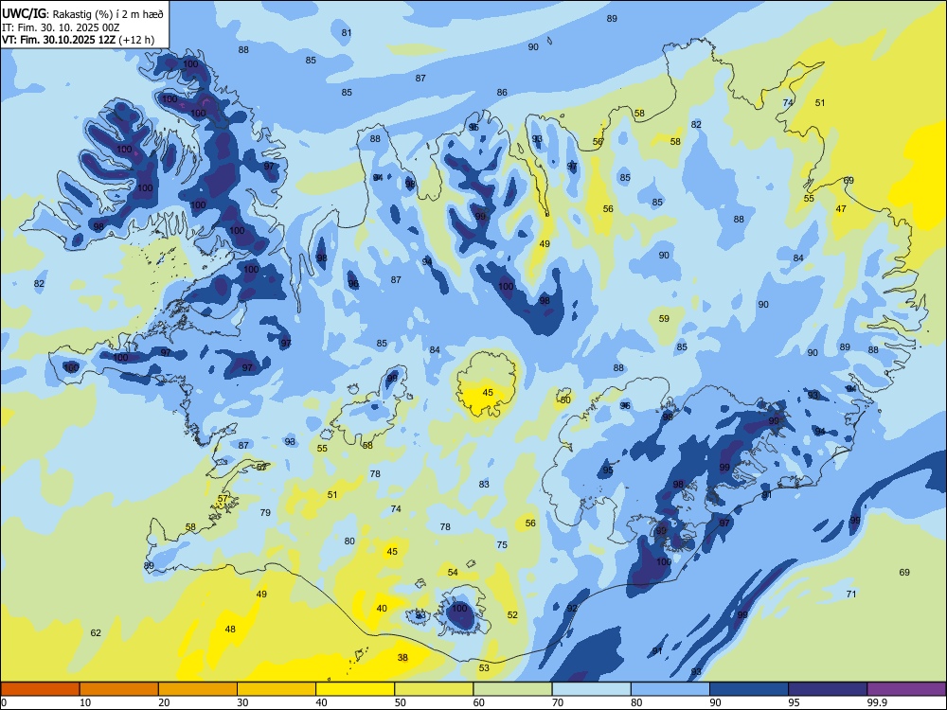Click the 20–30 legend color swatch

click(x=198, y=689)
